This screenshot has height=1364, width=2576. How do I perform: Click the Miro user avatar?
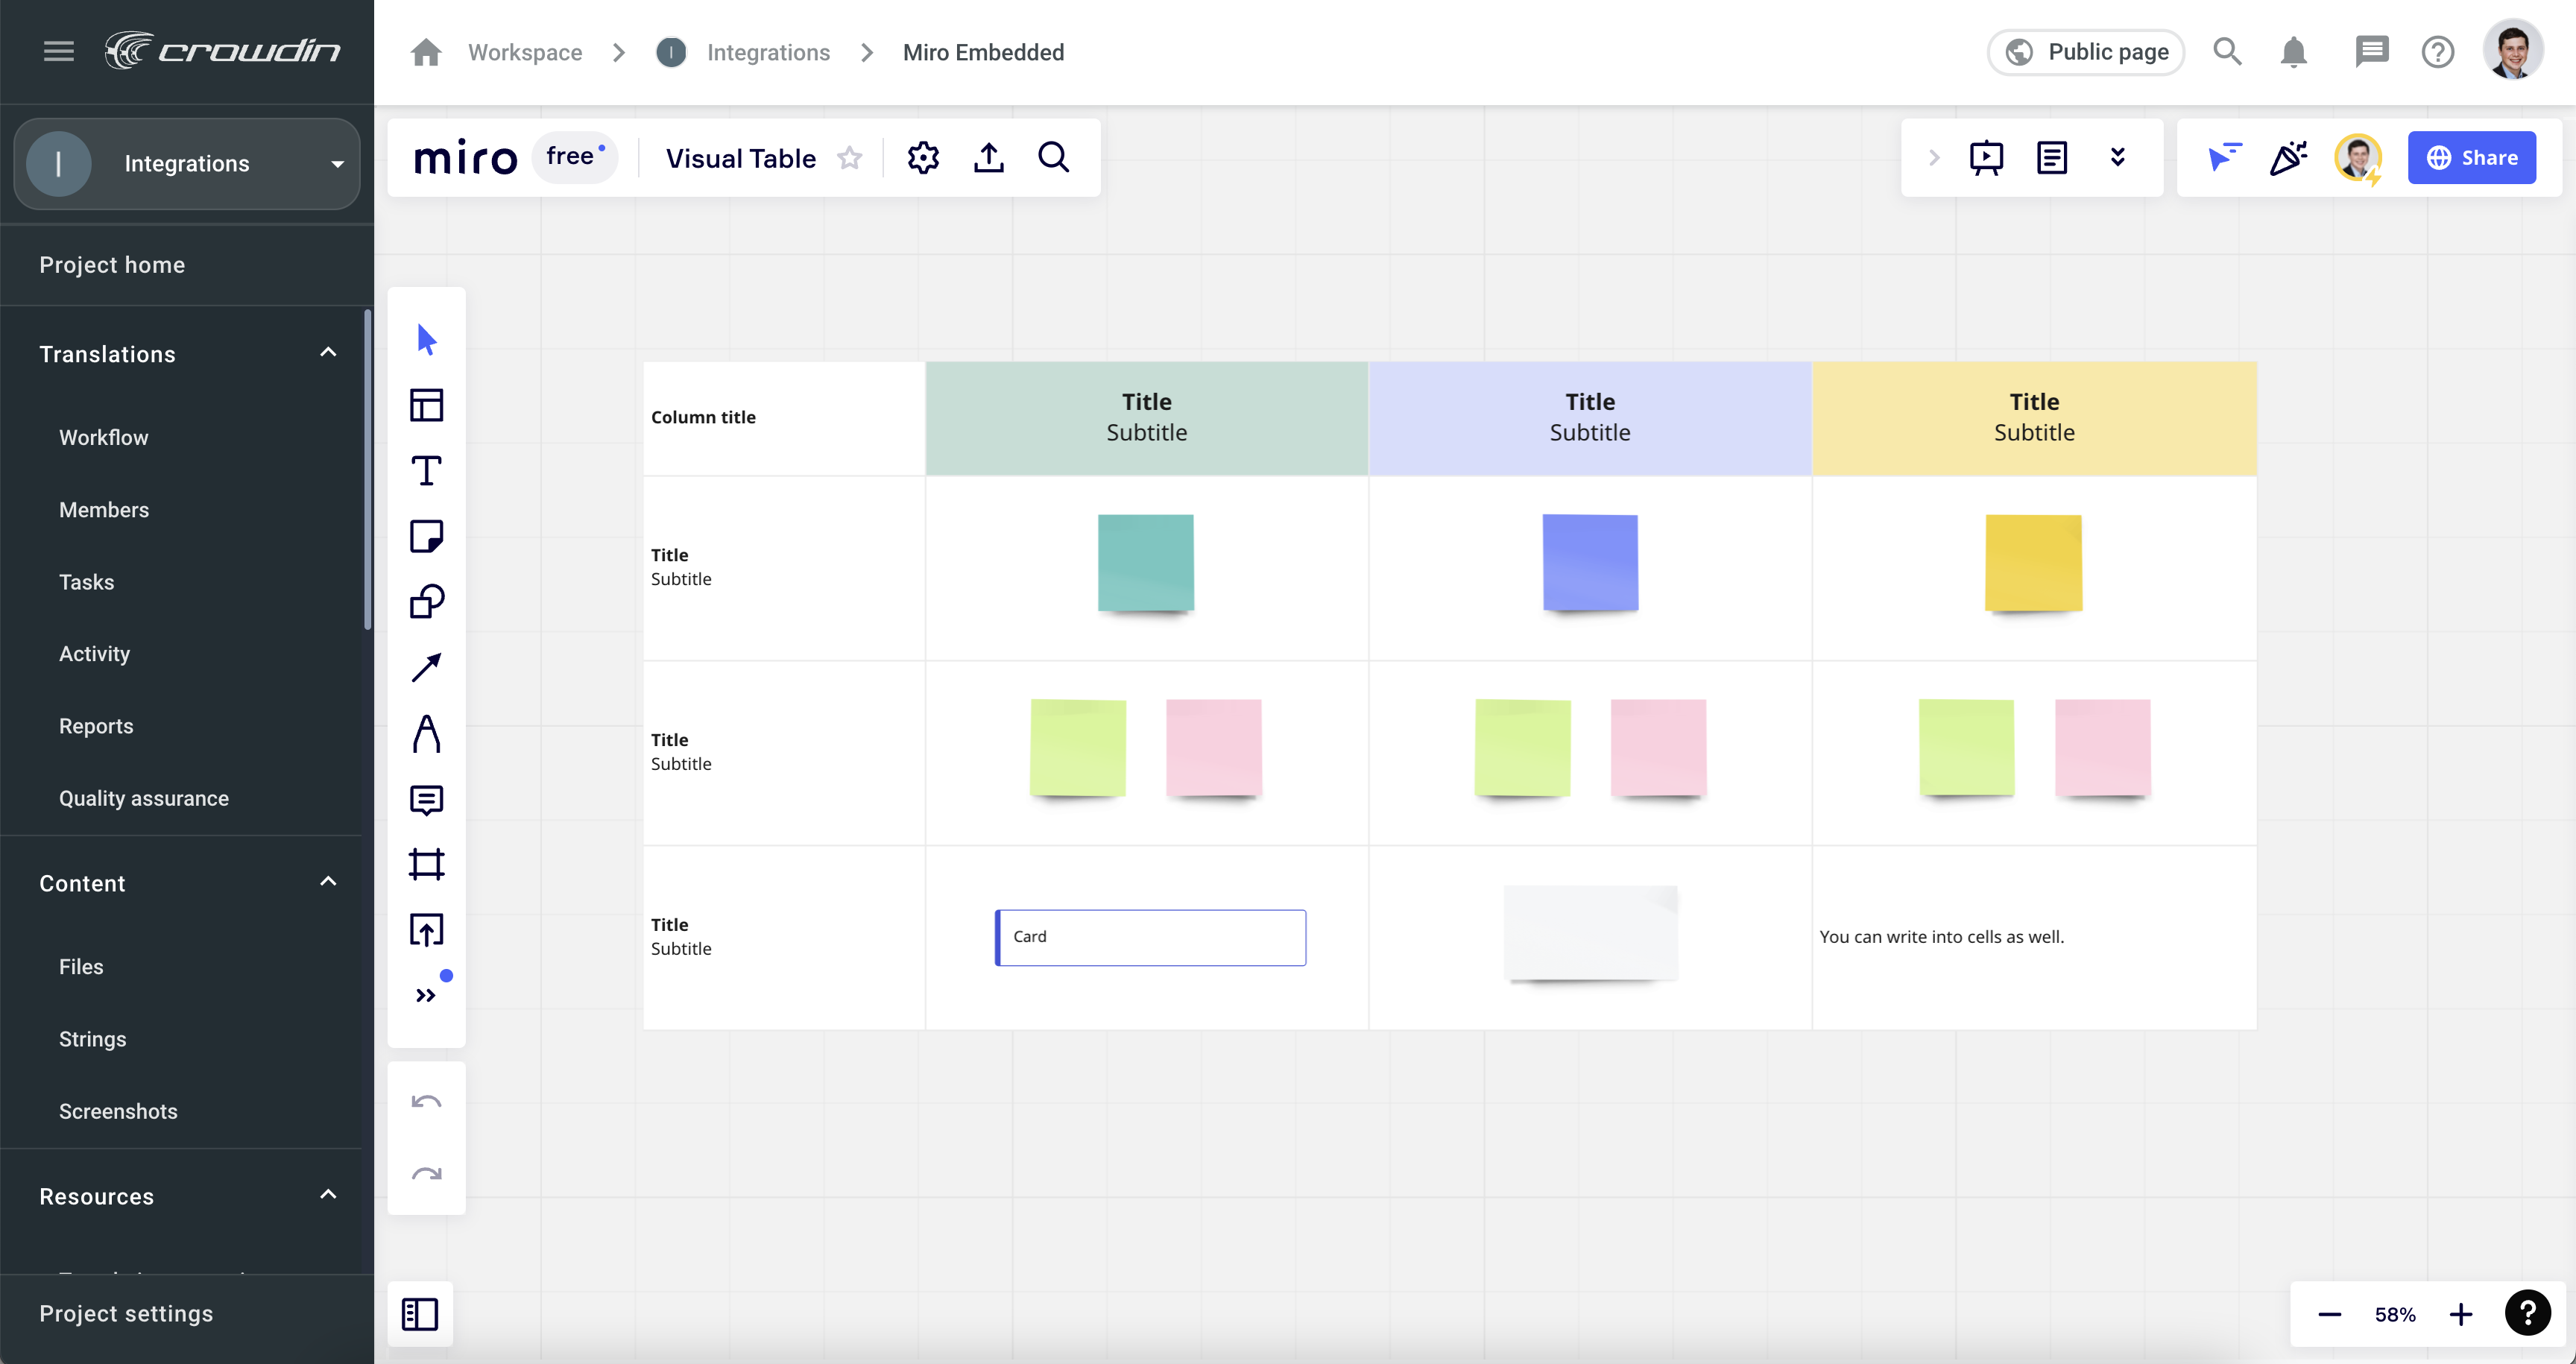[x=2358, y=157]
